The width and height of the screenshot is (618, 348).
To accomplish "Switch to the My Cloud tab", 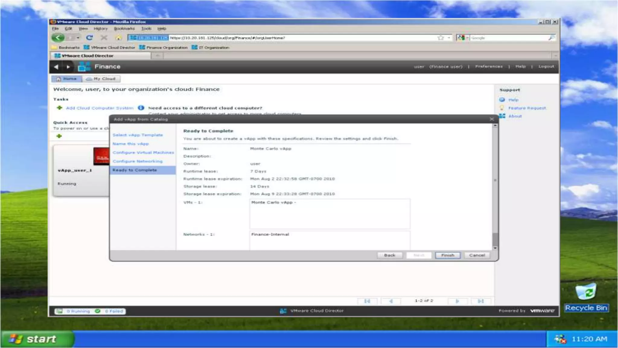I will [x=101, y=79].
